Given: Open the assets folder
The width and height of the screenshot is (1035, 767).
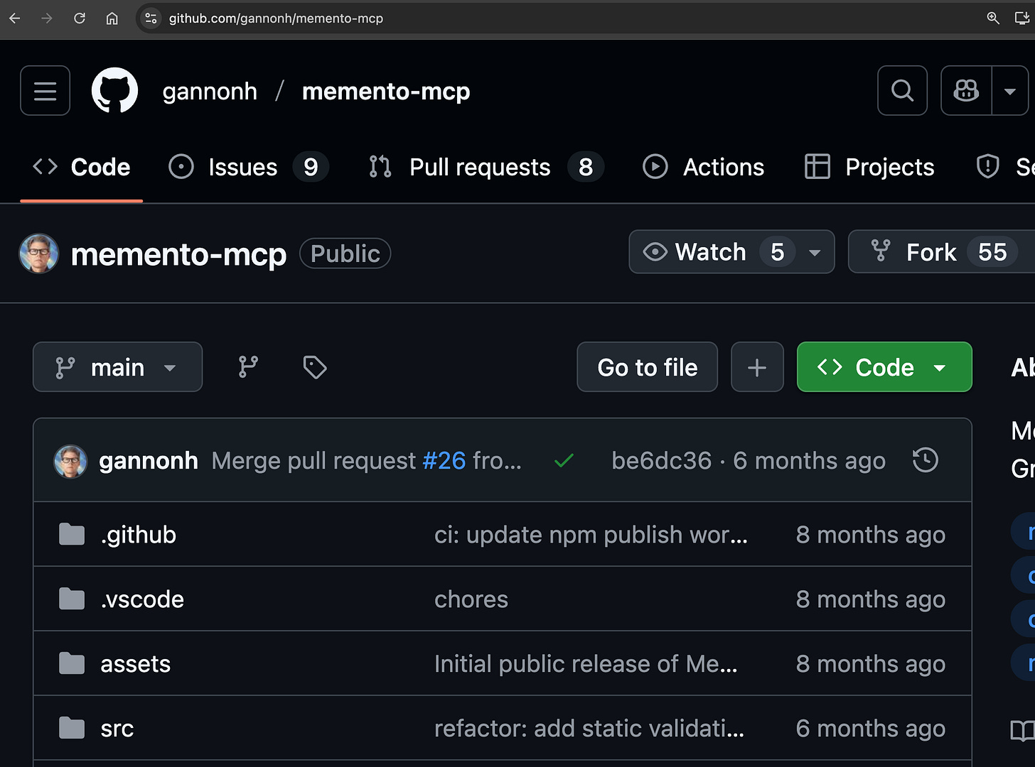Looking at the screenshot, I should click(x=136, y=664).
